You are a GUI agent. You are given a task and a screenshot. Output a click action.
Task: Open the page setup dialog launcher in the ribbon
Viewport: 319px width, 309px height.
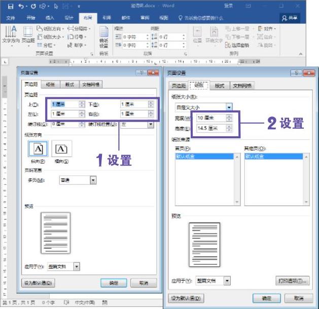92,54
